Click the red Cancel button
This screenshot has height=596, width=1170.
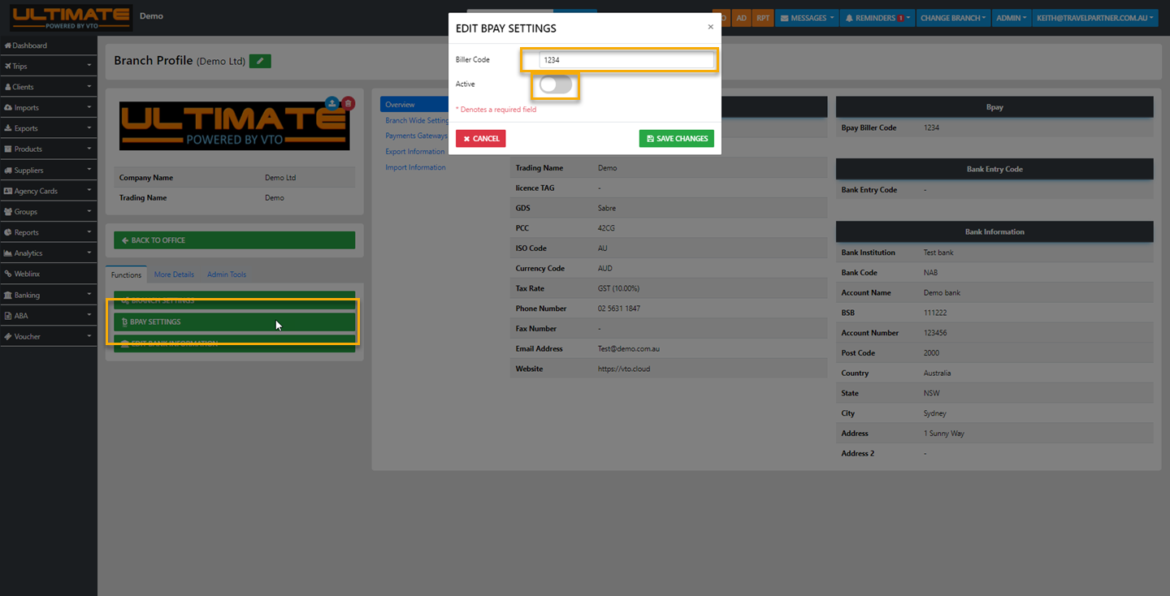[x=481, y=139]
